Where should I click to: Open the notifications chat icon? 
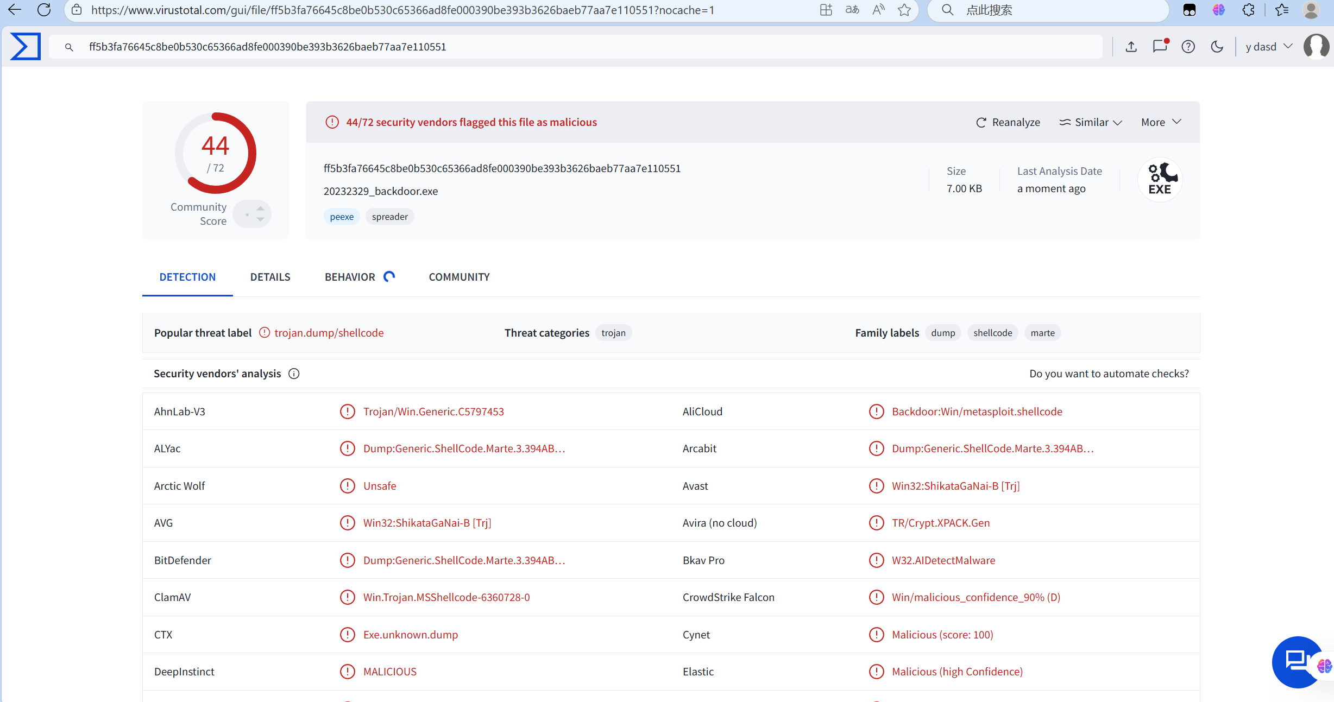pos(1160,47)
